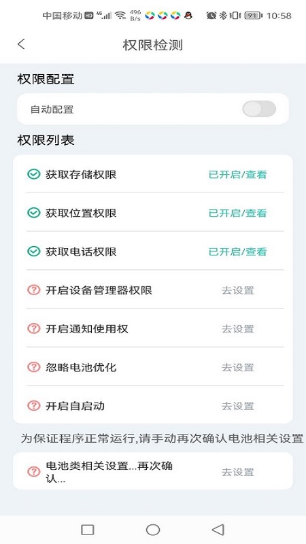Viewport: 306px width, 544px height.
Task: Tap 去设置 for 电池类相关设置
Action: (x=238, y=472)
